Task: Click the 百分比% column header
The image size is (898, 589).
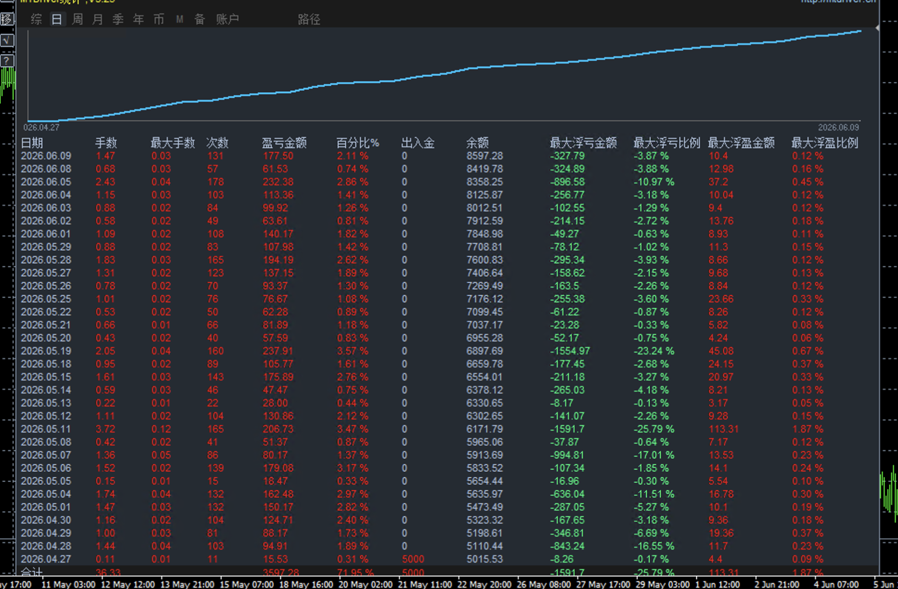Action: coord(358,143)
